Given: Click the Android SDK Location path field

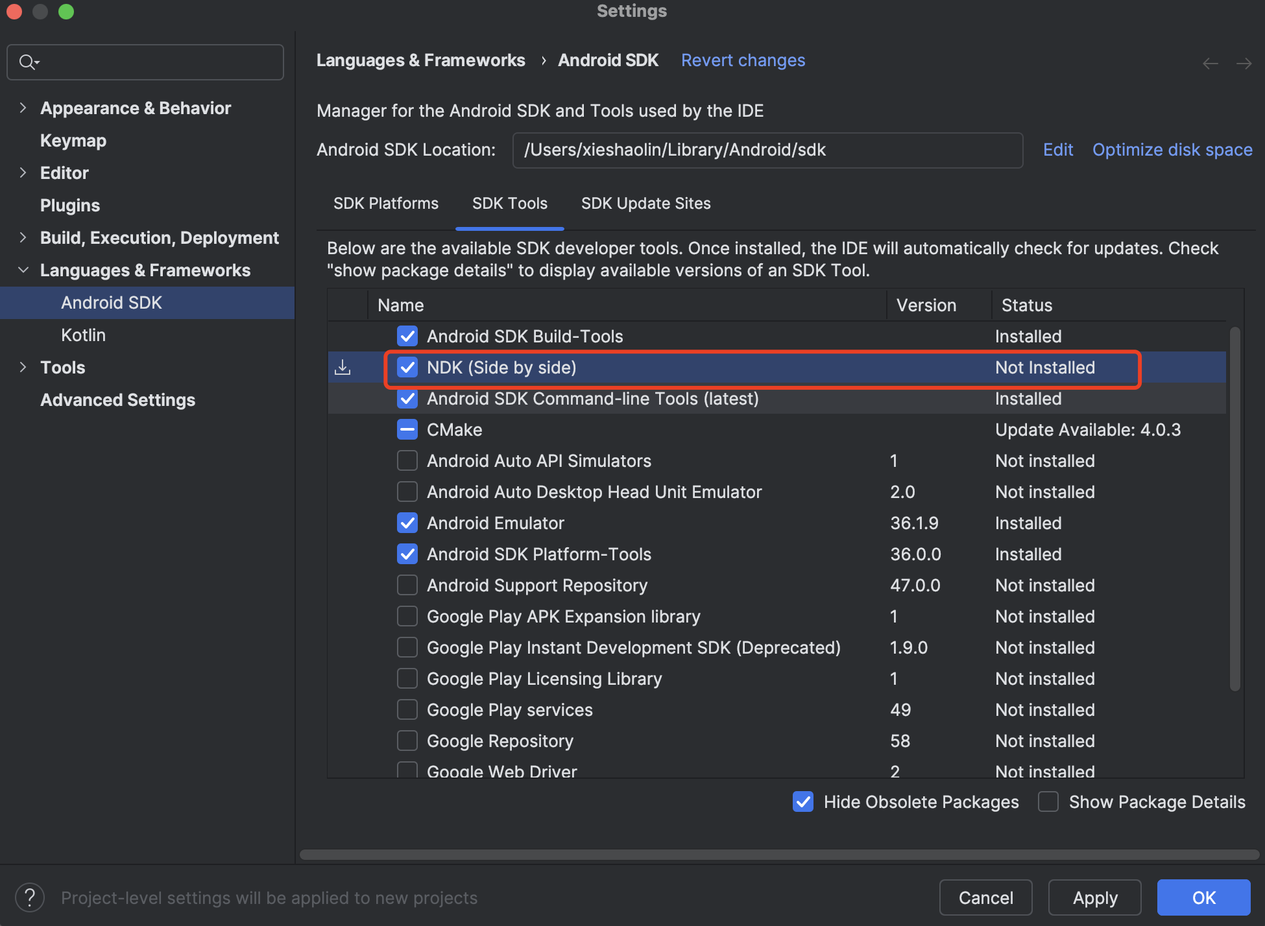Looking at the screenshot, I should tap(767, 150).
